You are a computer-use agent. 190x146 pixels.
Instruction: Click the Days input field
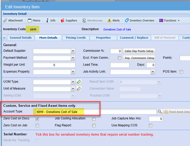point(151,65)
